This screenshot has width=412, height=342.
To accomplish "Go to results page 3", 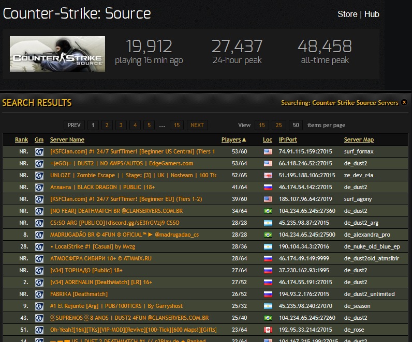I will pyautogui.click(x=121, y=125).
